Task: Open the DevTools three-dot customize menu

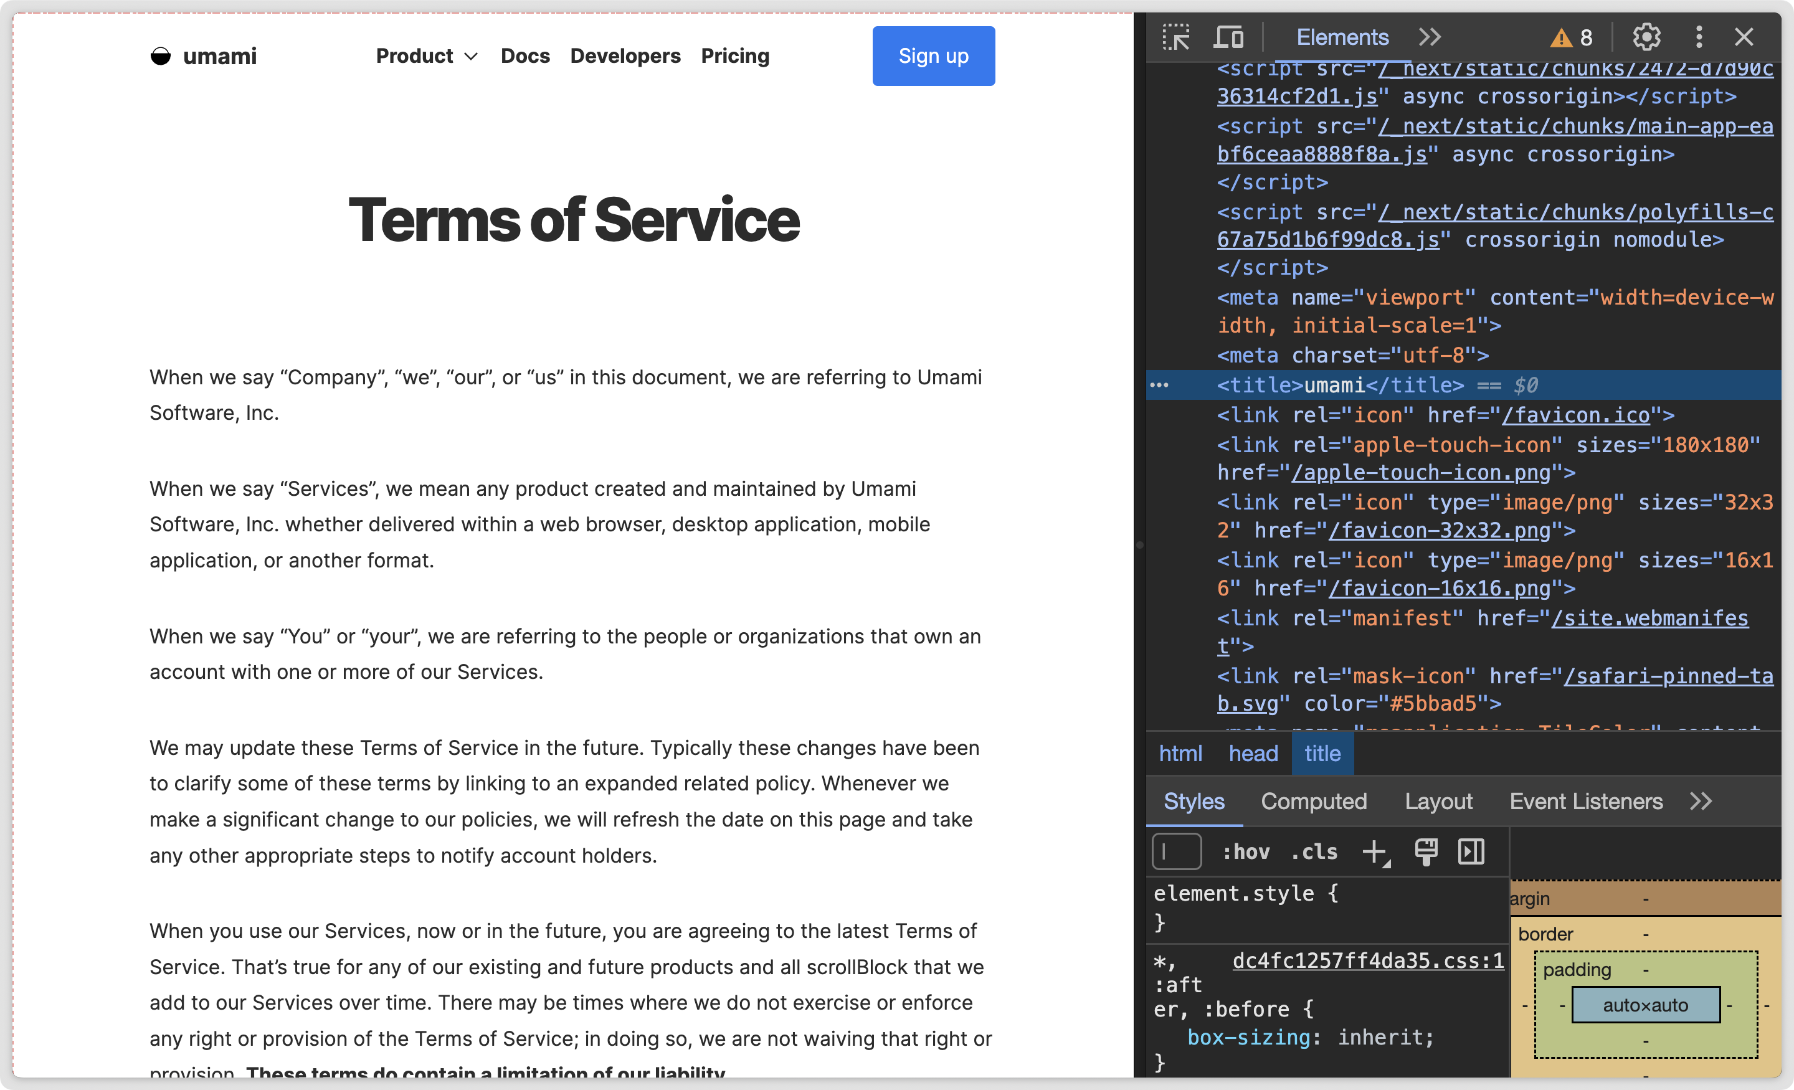Action: (1699, 36)
